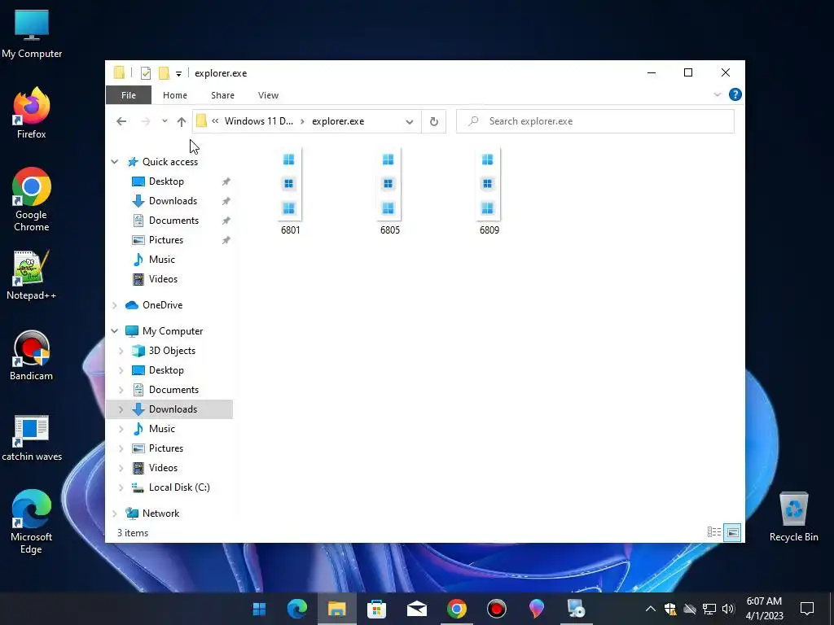Open Notepad++ desktop shortcut
The width and height of the screenshot is (834, 625).
click(32, 275)
